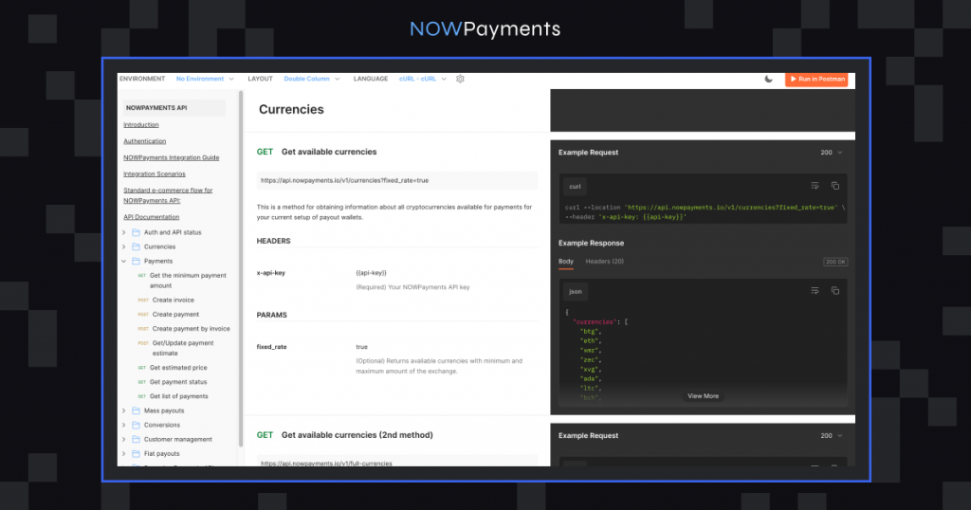Open the No Environment dropdown
This screenshot has width=971, height=510.
click(x=205, y=79)
